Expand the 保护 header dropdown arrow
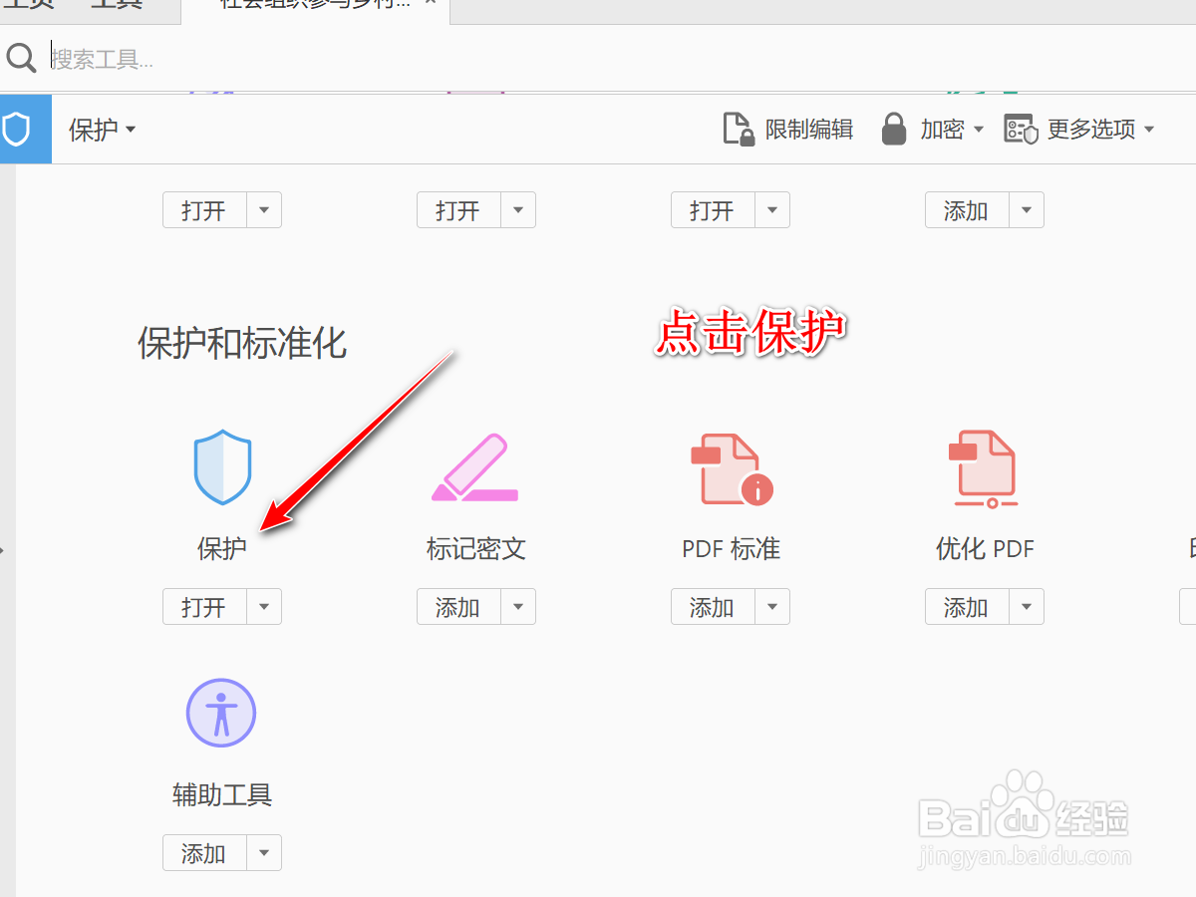This screenshot has width=1196, height=897. point(130,130)
